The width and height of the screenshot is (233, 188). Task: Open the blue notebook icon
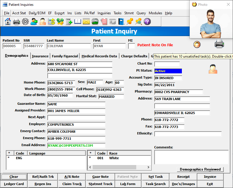click(x=121, y=22)
